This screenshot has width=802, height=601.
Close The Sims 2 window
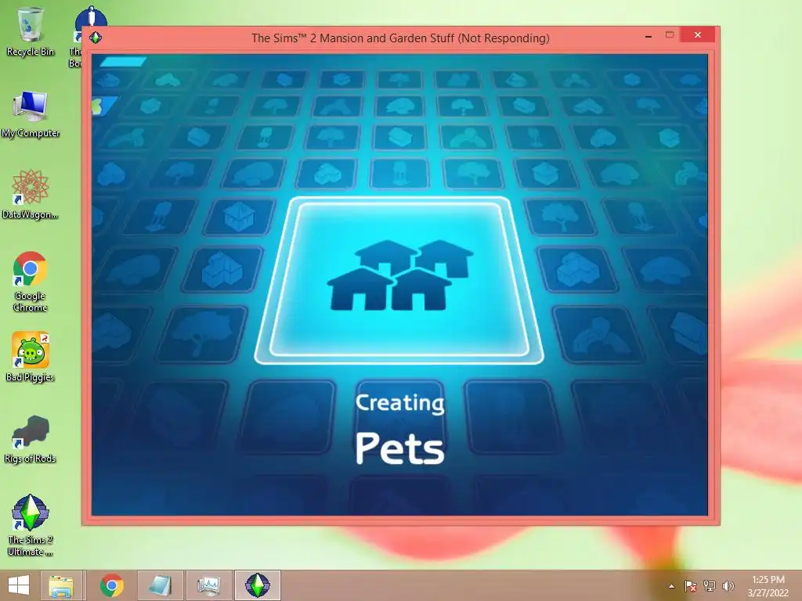tap(698, 34)
